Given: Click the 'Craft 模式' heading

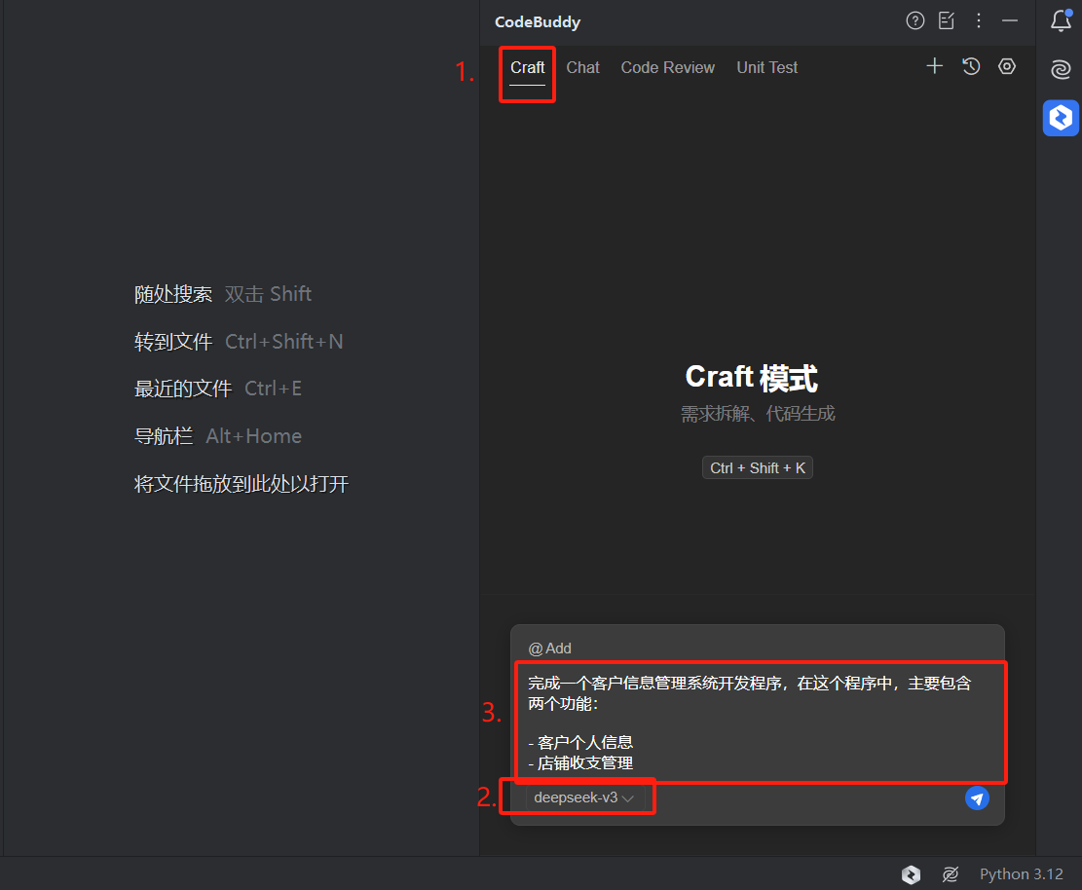Looking at the screenshot, I should (752, 378).
